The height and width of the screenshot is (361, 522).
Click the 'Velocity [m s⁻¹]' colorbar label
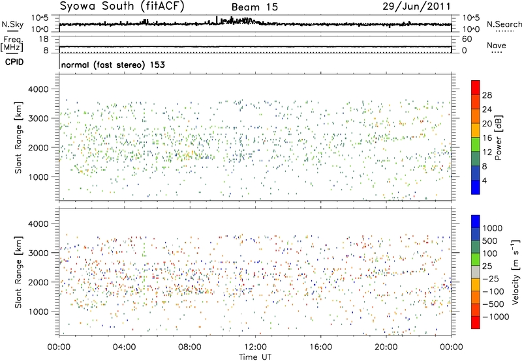pos(515,272)
